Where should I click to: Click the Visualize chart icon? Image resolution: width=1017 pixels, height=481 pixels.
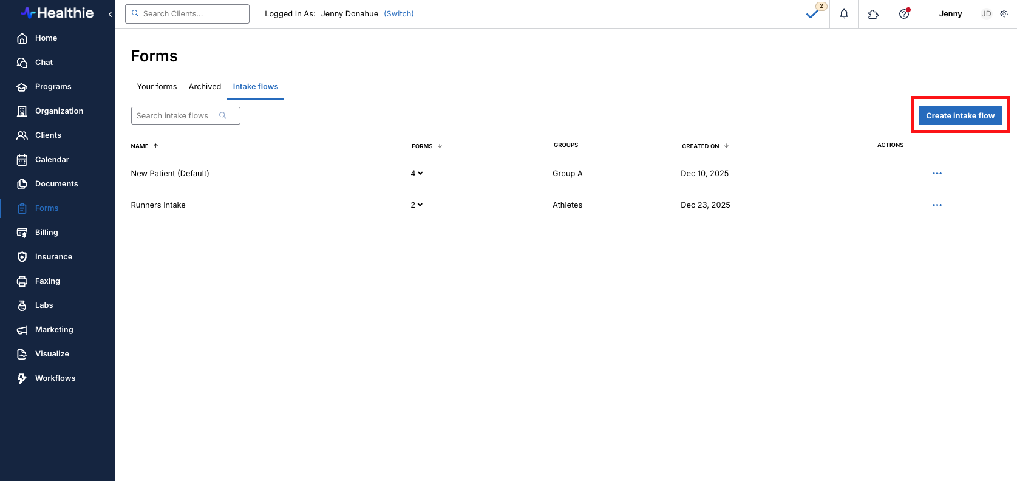pyautogui.click(x=22, y=354)
